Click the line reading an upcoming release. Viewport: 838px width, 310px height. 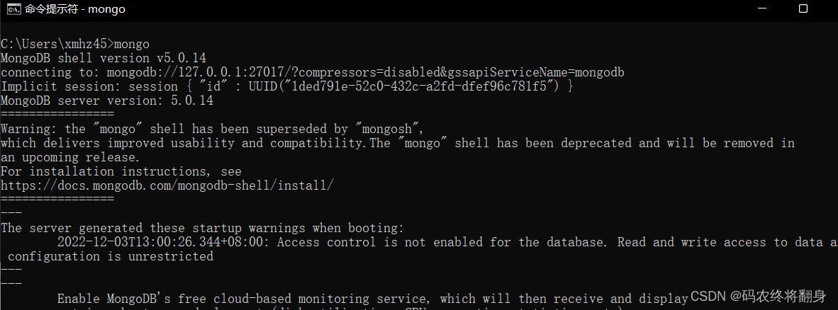click(x=70, y=157)
